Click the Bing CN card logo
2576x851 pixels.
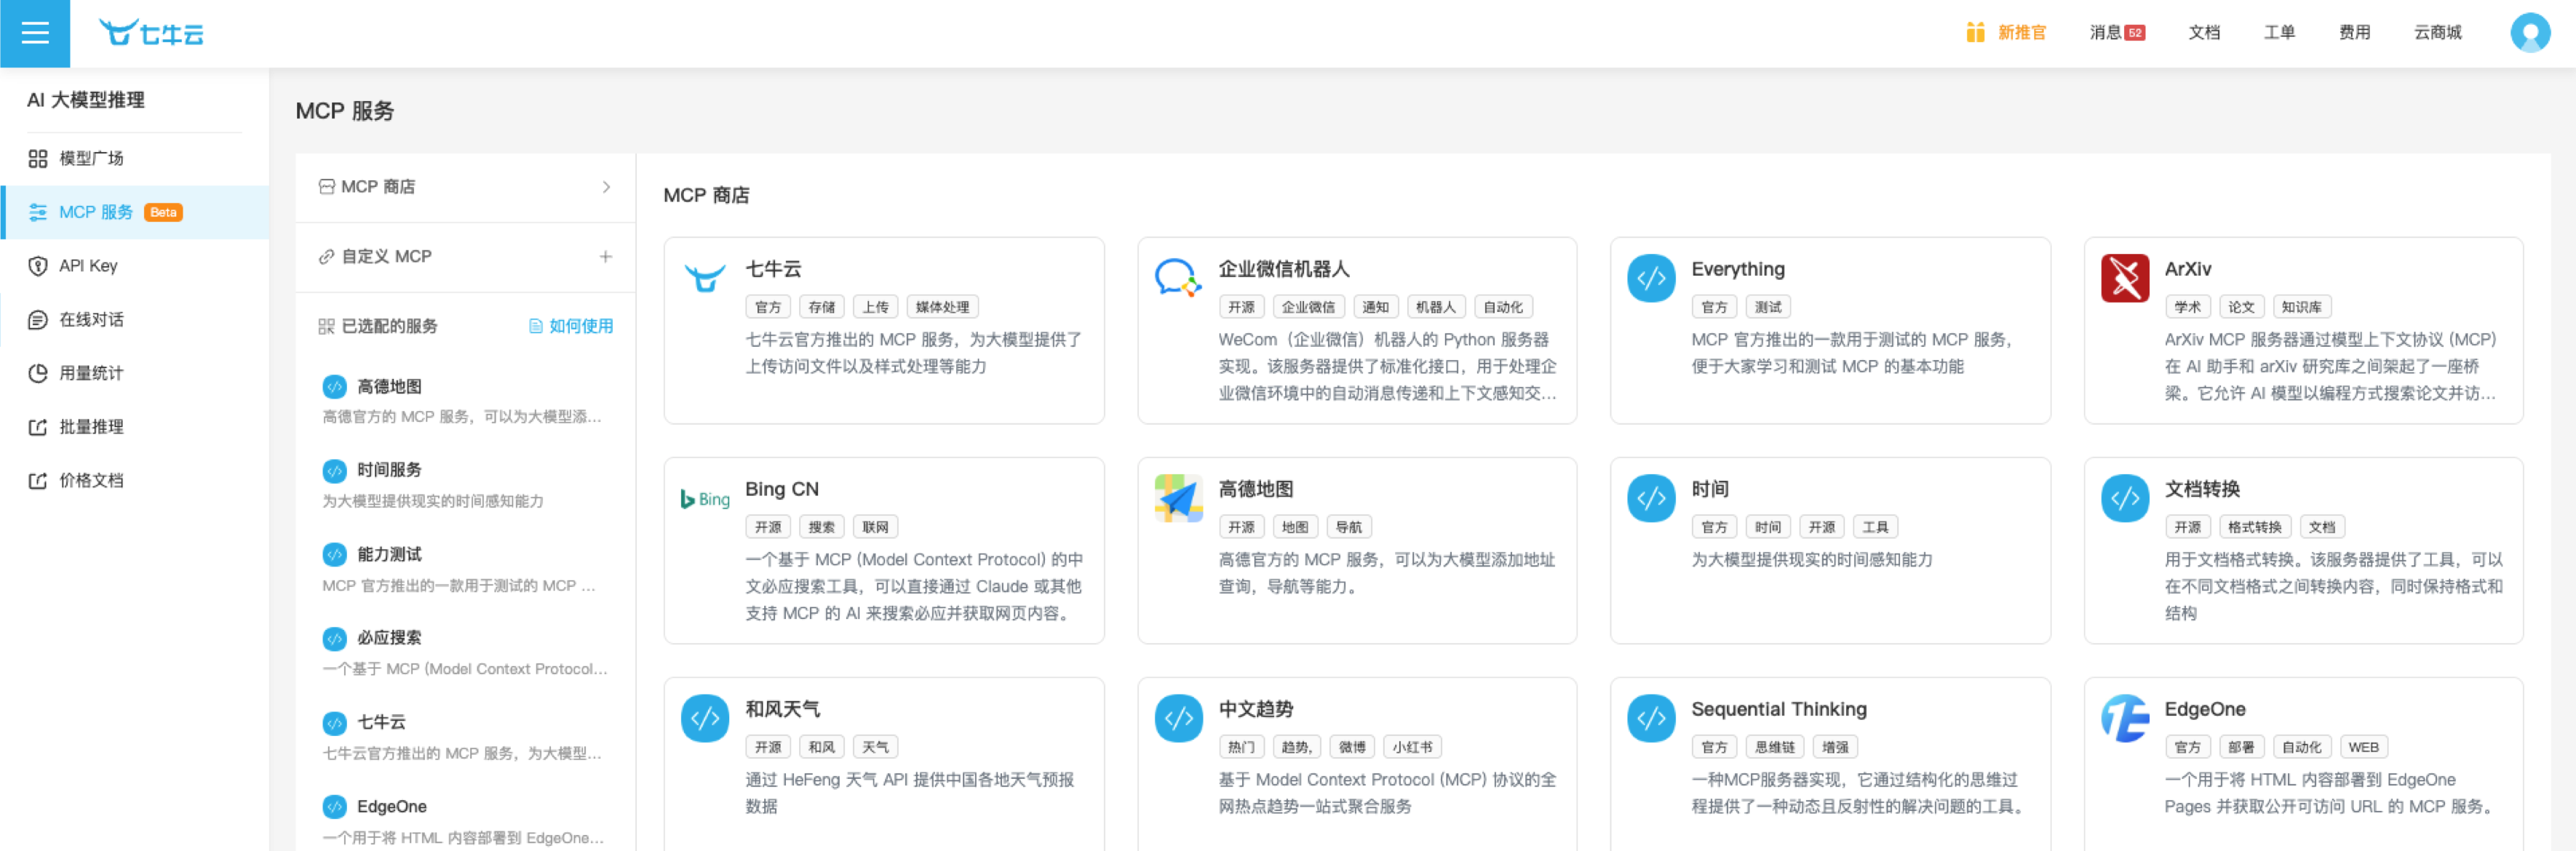tap(705, 498)
